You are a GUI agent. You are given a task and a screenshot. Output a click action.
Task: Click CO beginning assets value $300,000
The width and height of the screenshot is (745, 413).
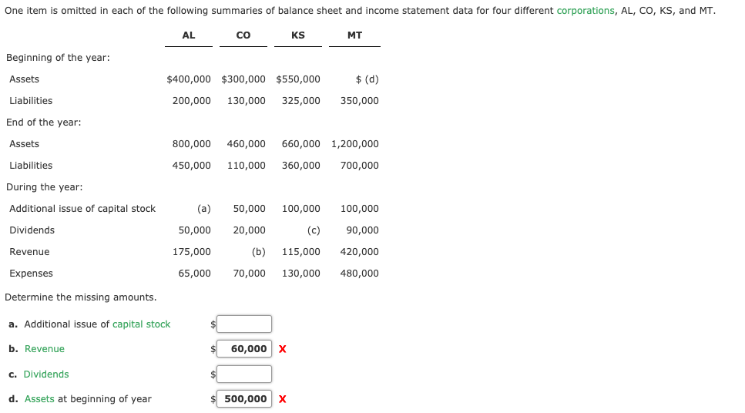(x=243, y=79)
